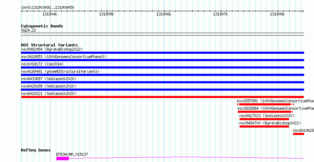This screenshot has height=162, width=314.
Task: Open the nsv6417023 (Sedlazeck2020) label
Action: tap(267, 116)
